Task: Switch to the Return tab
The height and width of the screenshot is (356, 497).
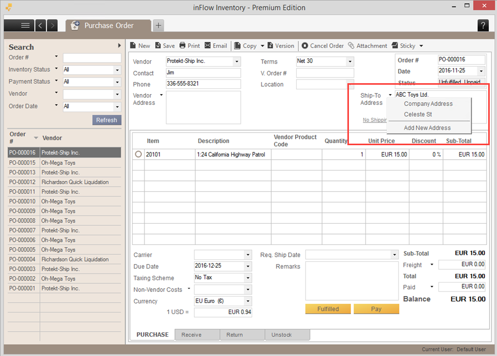Action: pos(242,334)
